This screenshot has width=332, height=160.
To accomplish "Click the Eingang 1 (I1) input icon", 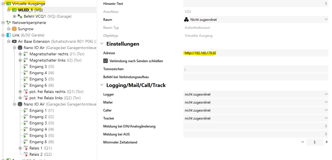I will [x=26, y=111].
